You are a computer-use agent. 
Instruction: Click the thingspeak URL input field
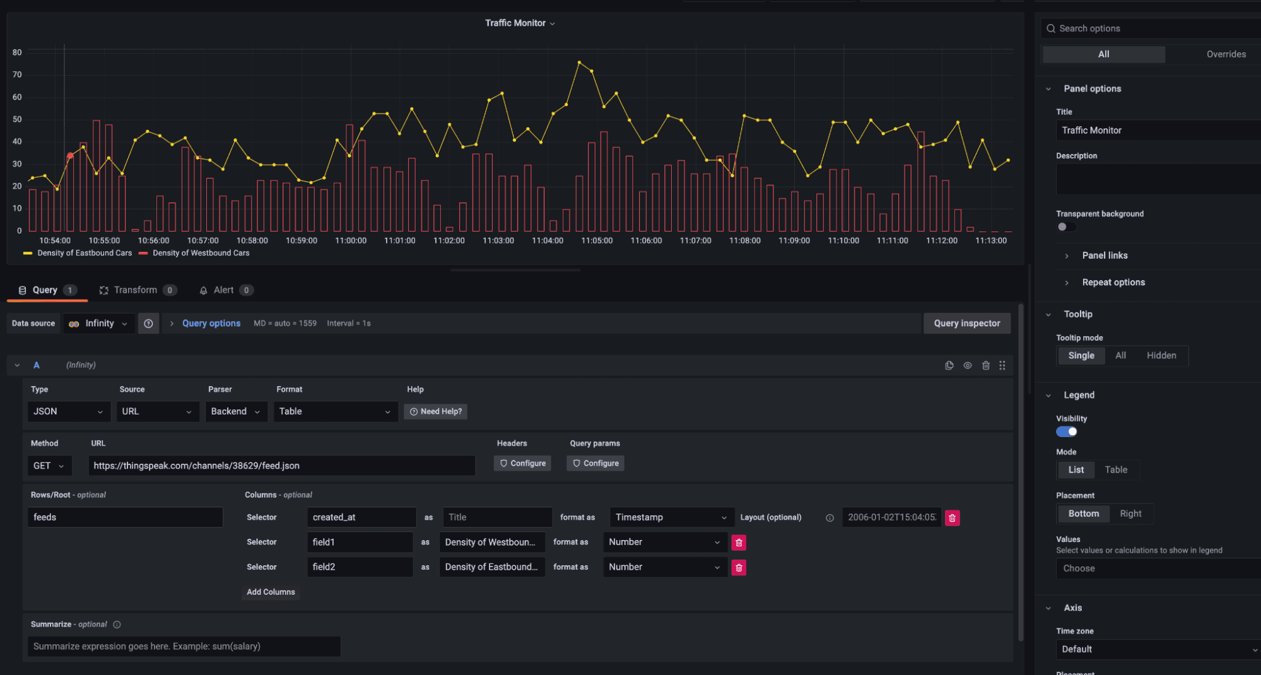[x=281, y=466]
